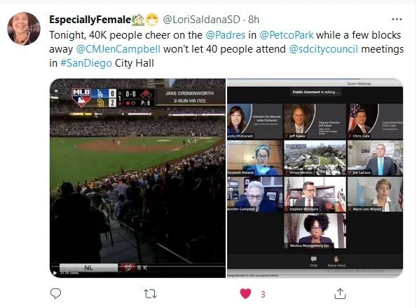Open the @PetcoPark mention link

click(287, 35)
